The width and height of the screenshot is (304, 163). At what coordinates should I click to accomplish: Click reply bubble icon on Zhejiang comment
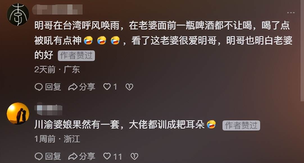click(x=38, y=157)
